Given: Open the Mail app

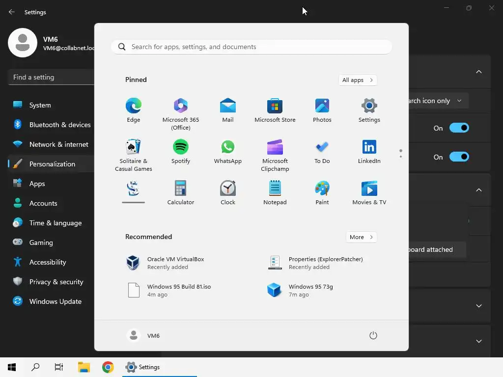Looking at the screenshot, I should (x=228, y=110).
